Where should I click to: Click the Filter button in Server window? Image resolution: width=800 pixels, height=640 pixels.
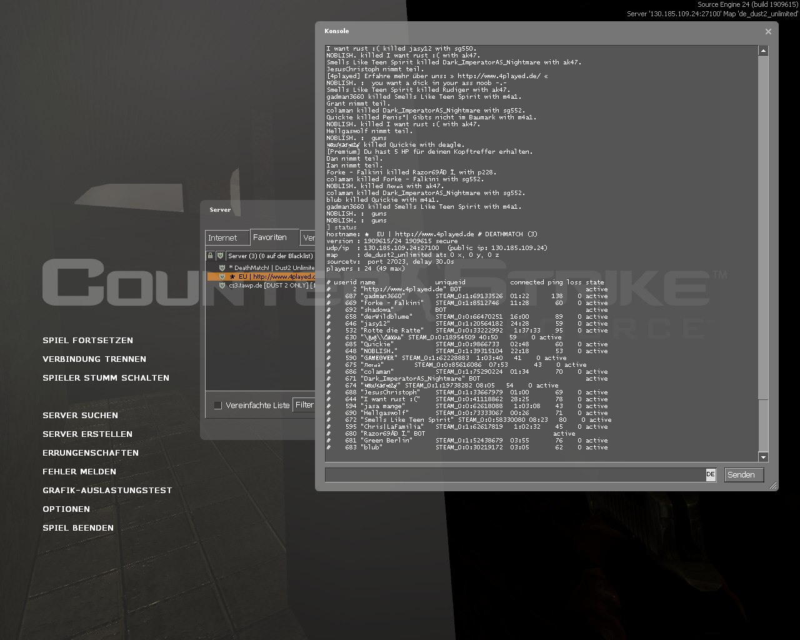pyautogui.click(x=305, y=405)
